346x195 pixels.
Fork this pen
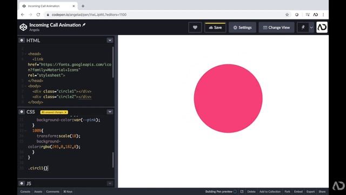click(287, 192)
